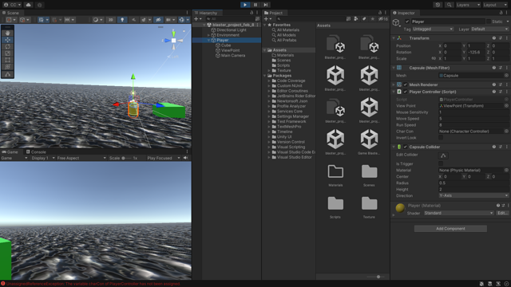Switch to the Console tab

pos(36,152)
